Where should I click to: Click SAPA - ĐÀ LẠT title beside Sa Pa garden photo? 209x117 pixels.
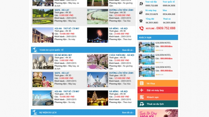tap(62, 10)
